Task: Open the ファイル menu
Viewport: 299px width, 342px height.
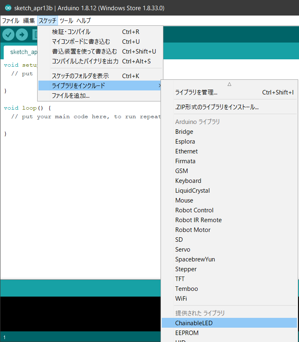Action: (x=11, y=21)
